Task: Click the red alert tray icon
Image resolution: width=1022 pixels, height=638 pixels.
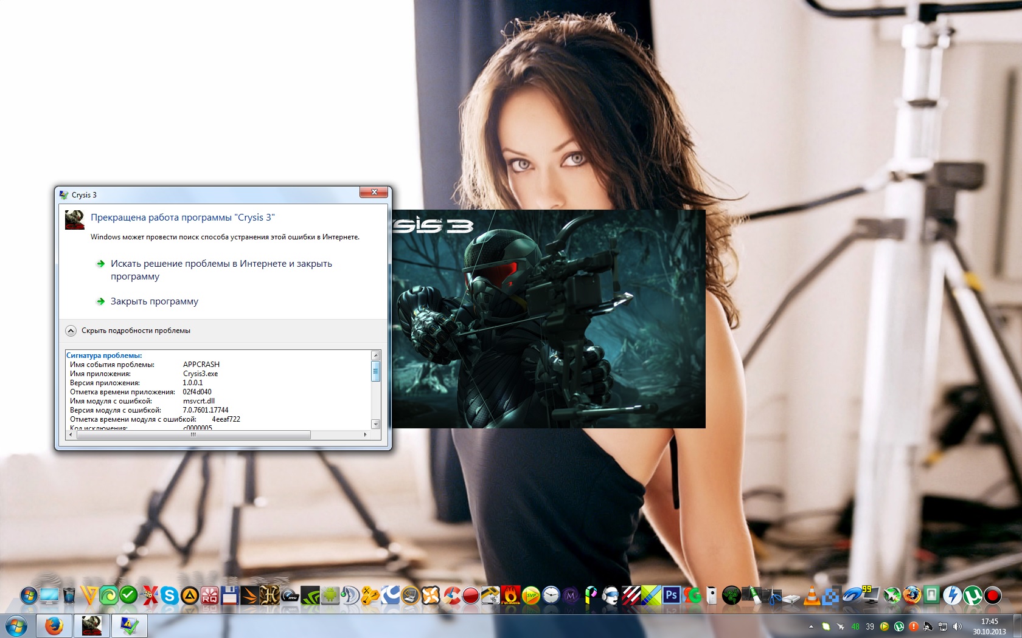Action: (x=914, y=626)
